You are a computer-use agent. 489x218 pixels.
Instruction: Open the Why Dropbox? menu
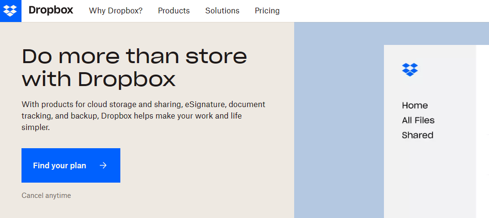click(x=116, y=11)
